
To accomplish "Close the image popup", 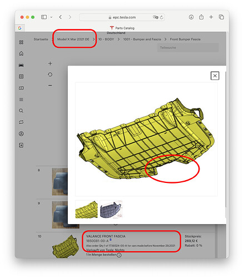I will tap(215, 76).
